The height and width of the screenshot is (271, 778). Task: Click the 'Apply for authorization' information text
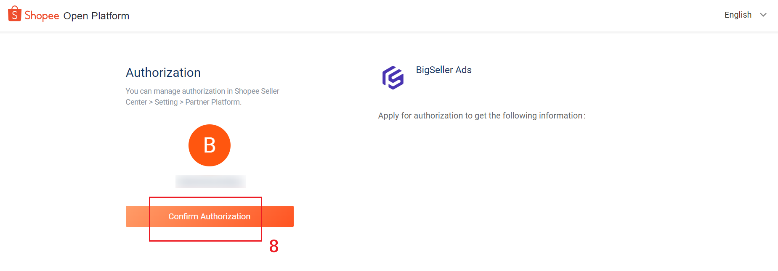coord(482,116)
